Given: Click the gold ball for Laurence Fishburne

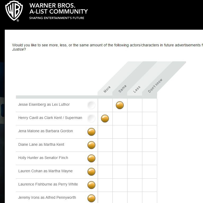Looking at the screenshot, I should [x=91, y=185].
